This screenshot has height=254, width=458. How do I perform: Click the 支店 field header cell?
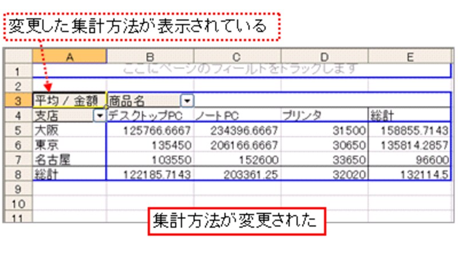point(69,116)
